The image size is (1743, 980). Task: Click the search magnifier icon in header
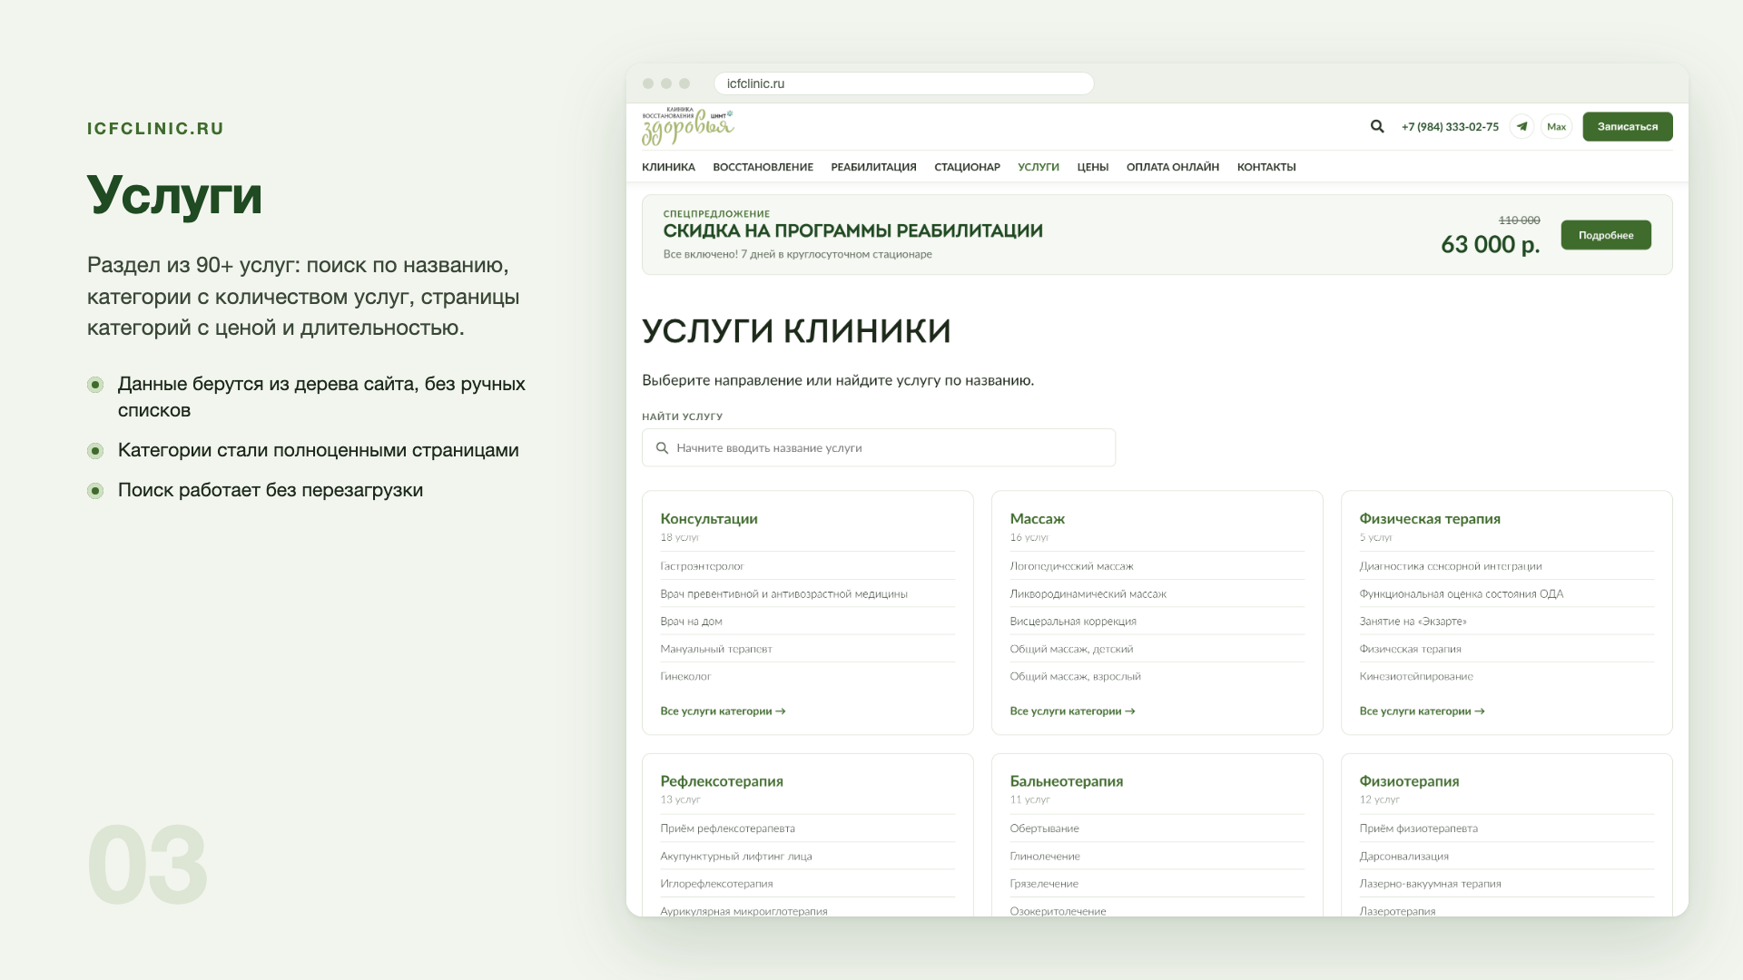coord(1377,127)
